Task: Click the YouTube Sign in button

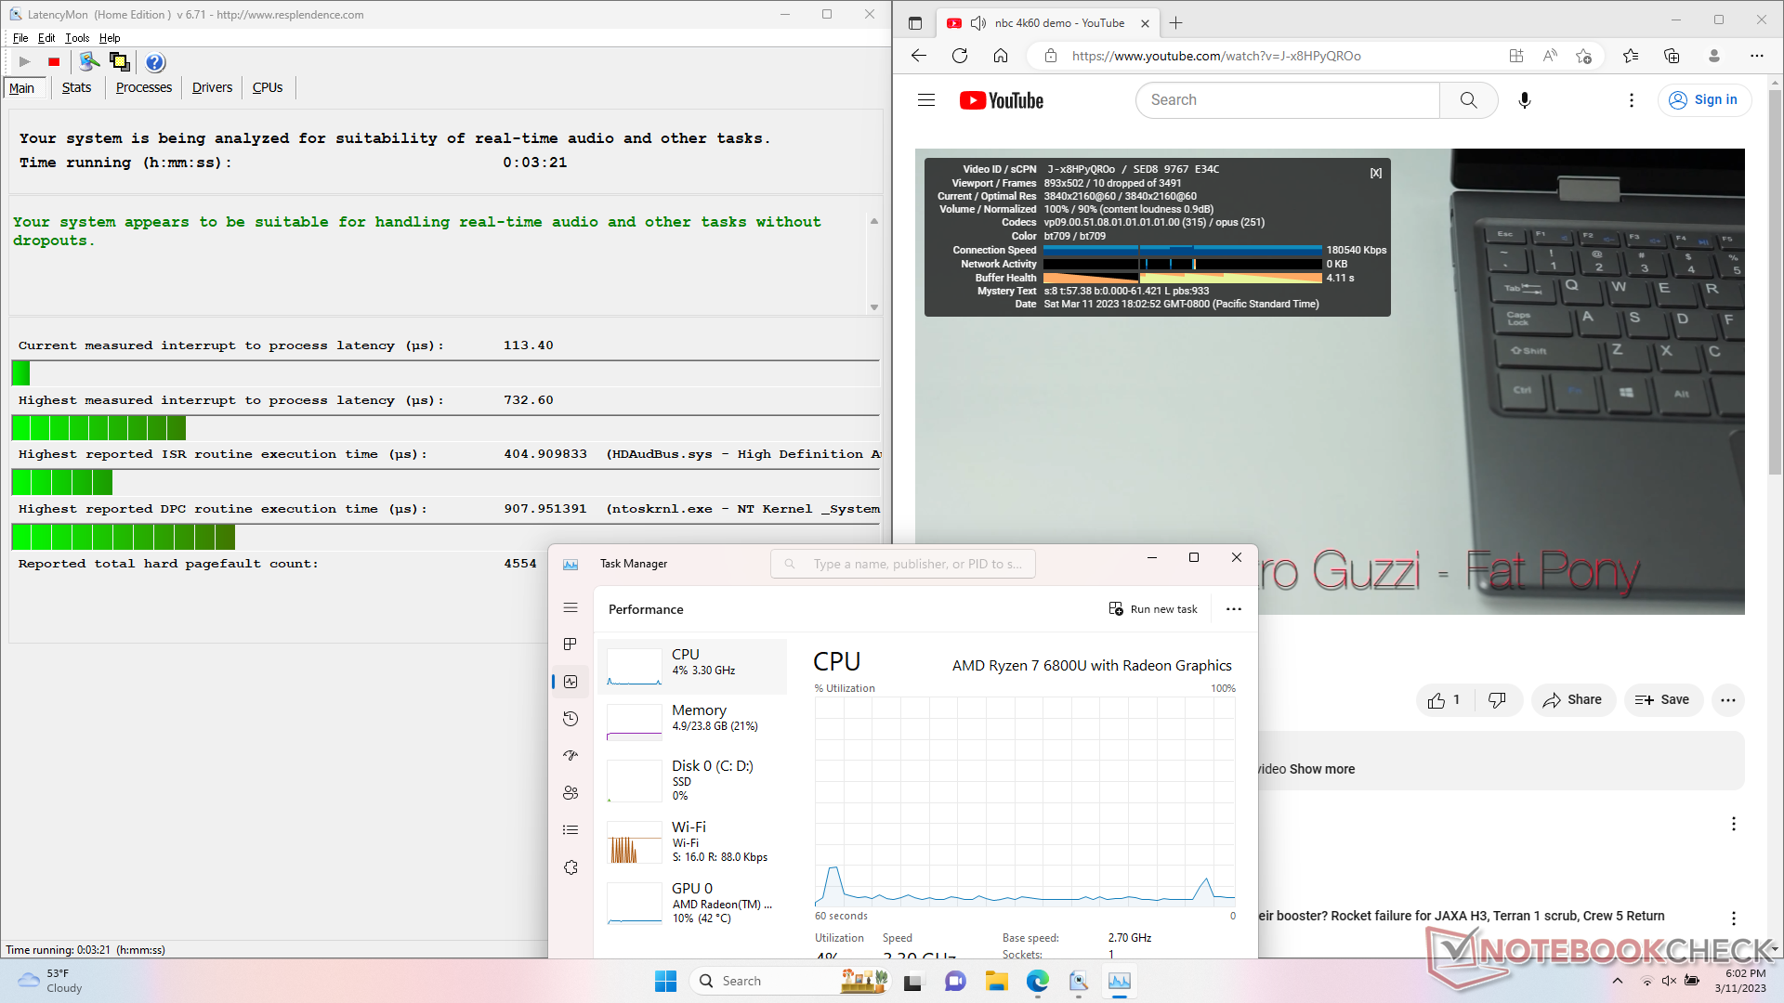Action: pyautogui.click(x=1704, y=100)
